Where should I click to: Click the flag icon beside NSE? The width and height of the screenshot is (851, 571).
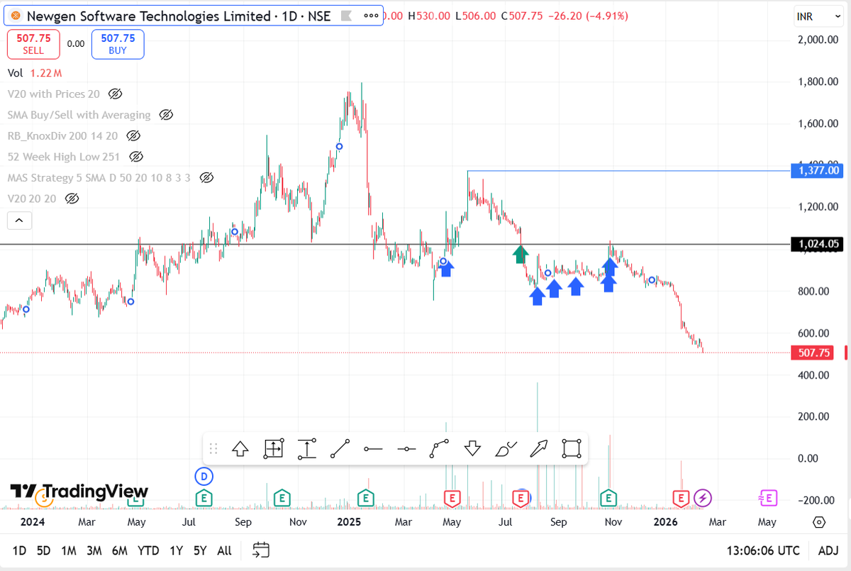(x=345, y=16)
